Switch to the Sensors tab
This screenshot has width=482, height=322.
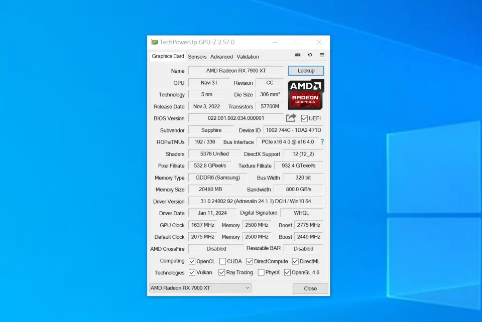pyautogui.click(x=197, y=57)
